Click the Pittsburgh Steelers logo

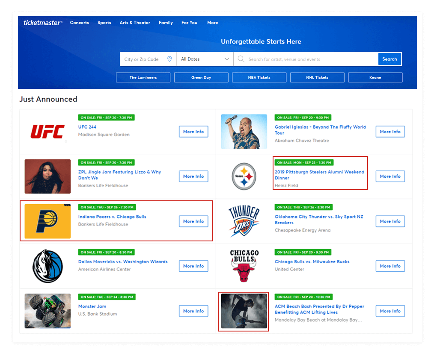244,176
